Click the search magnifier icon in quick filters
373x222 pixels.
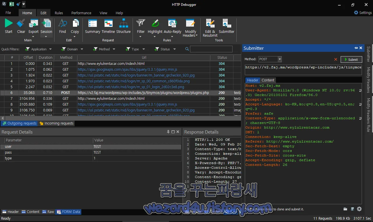coord(187,49)
